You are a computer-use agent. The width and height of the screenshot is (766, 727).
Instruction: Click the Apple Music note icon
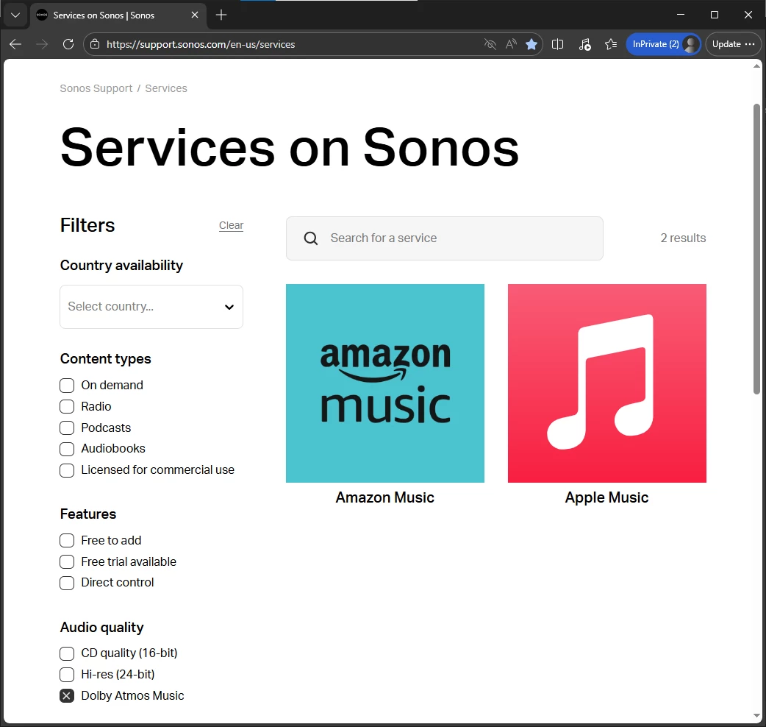click(607, 383)
